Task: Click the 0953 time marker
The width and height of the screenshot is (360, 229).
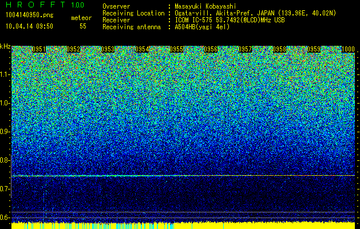Action: point(108,49)
